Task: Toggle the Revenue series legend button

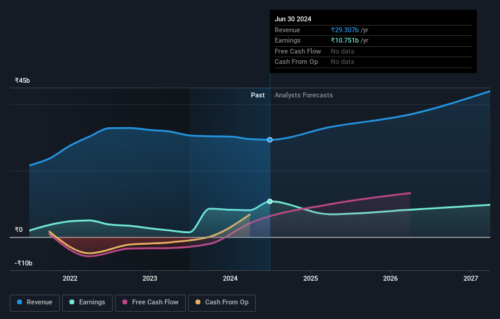Action: 35,303
